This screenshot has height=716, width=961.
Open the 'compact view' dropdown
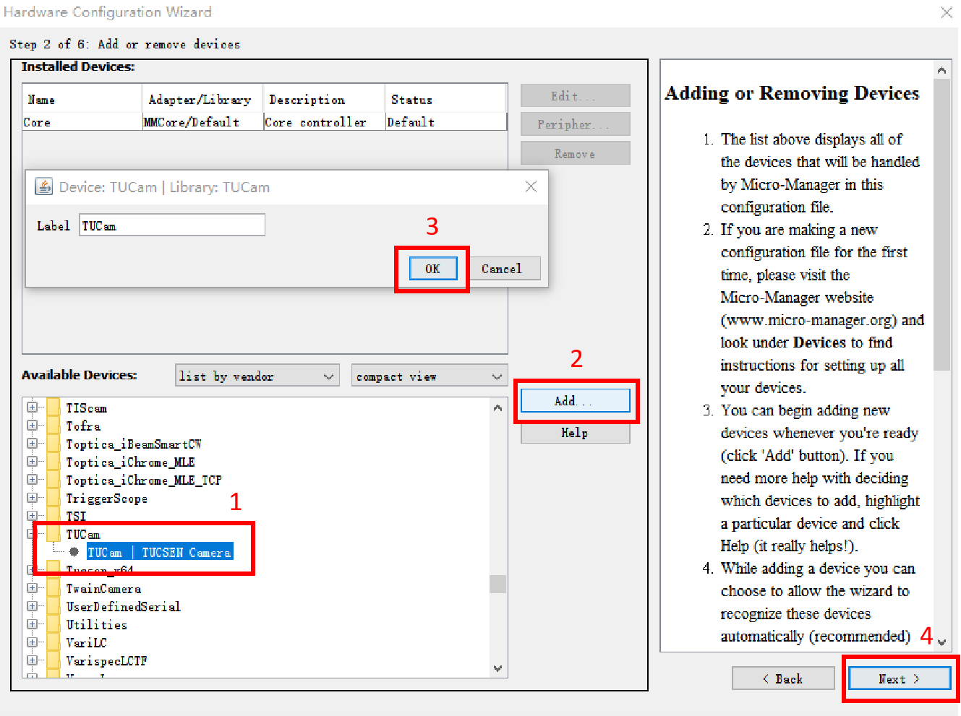click(430, 376)
